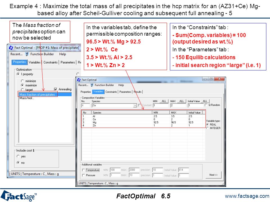Open Parameters tab in front window
The height and width of the screenshot is (202, 270).
click(125, 92)
